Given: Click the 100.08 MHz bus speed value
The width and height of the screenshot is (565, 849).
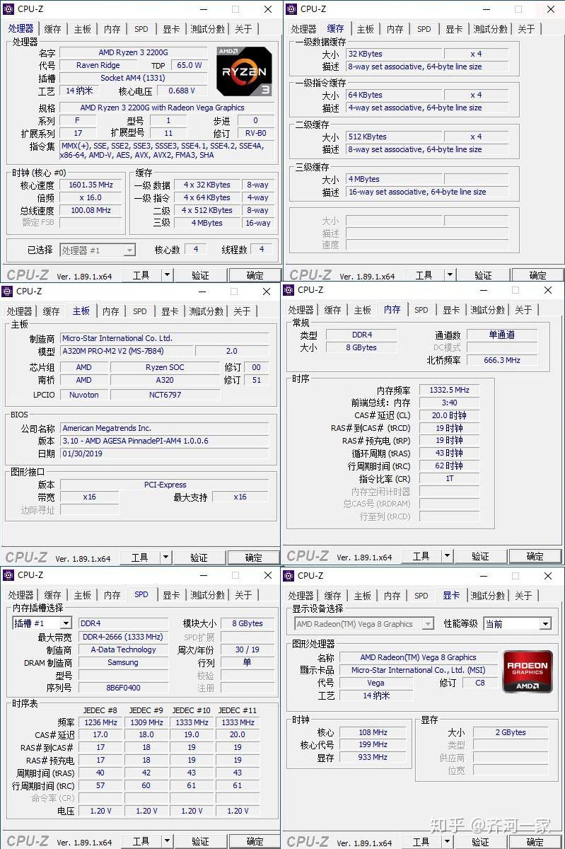Looking at the screenshot, I should click(91, 210).
